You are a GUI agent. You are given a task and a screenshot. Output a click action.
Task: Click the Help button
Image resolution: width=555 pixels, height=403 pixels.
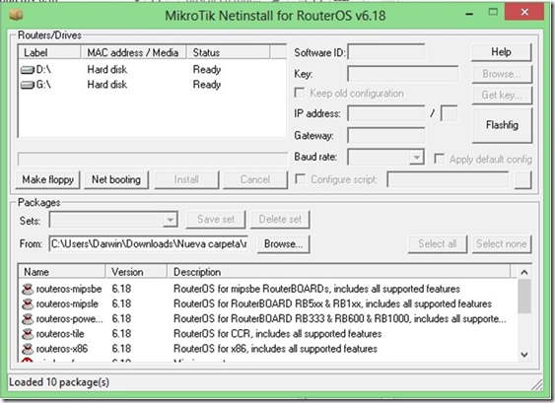coord(501,52)
